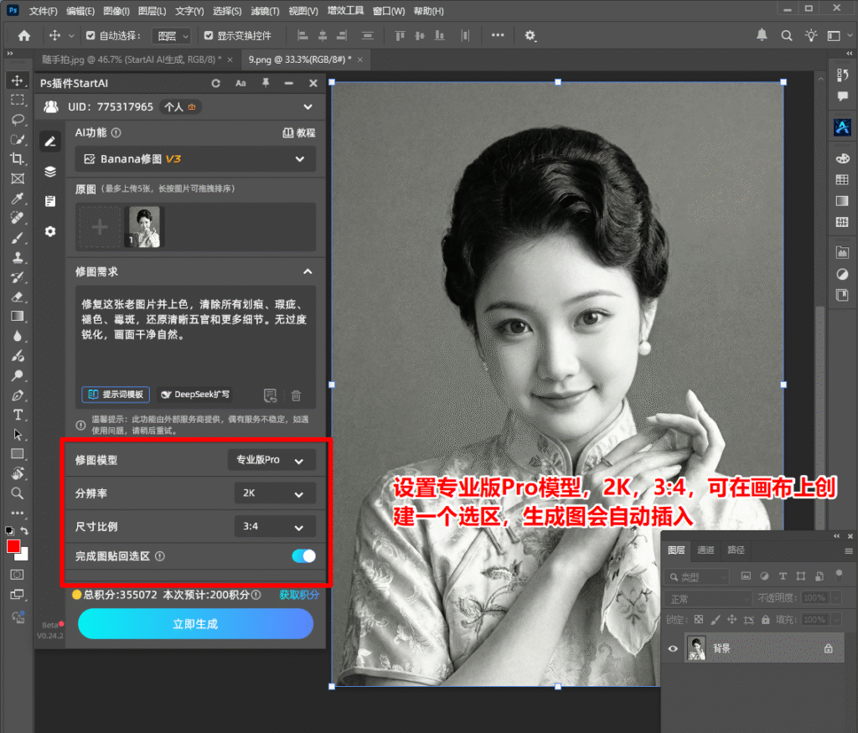
Task: Hide the Background layer eye icon
Action: (x=673, y=648)
